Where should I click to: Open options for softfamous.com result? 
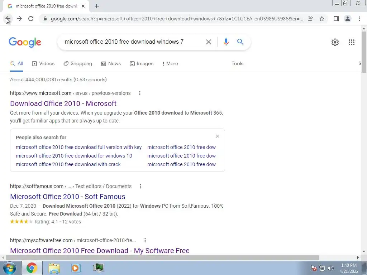140,186
